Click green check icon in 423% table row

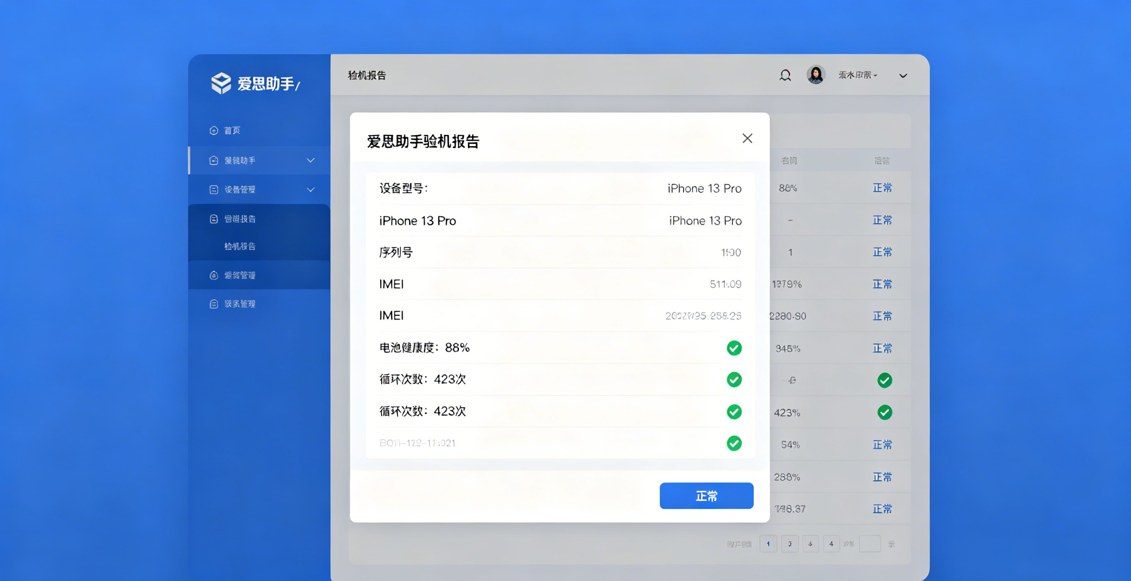click(x=885, y=413)
